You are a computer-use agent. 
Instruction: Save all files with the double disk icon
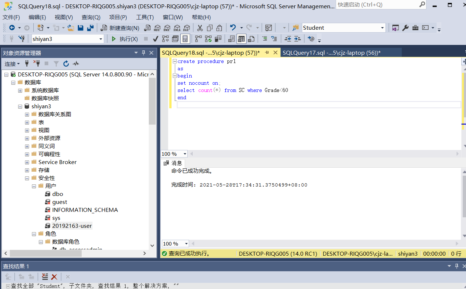coord(90,28)
